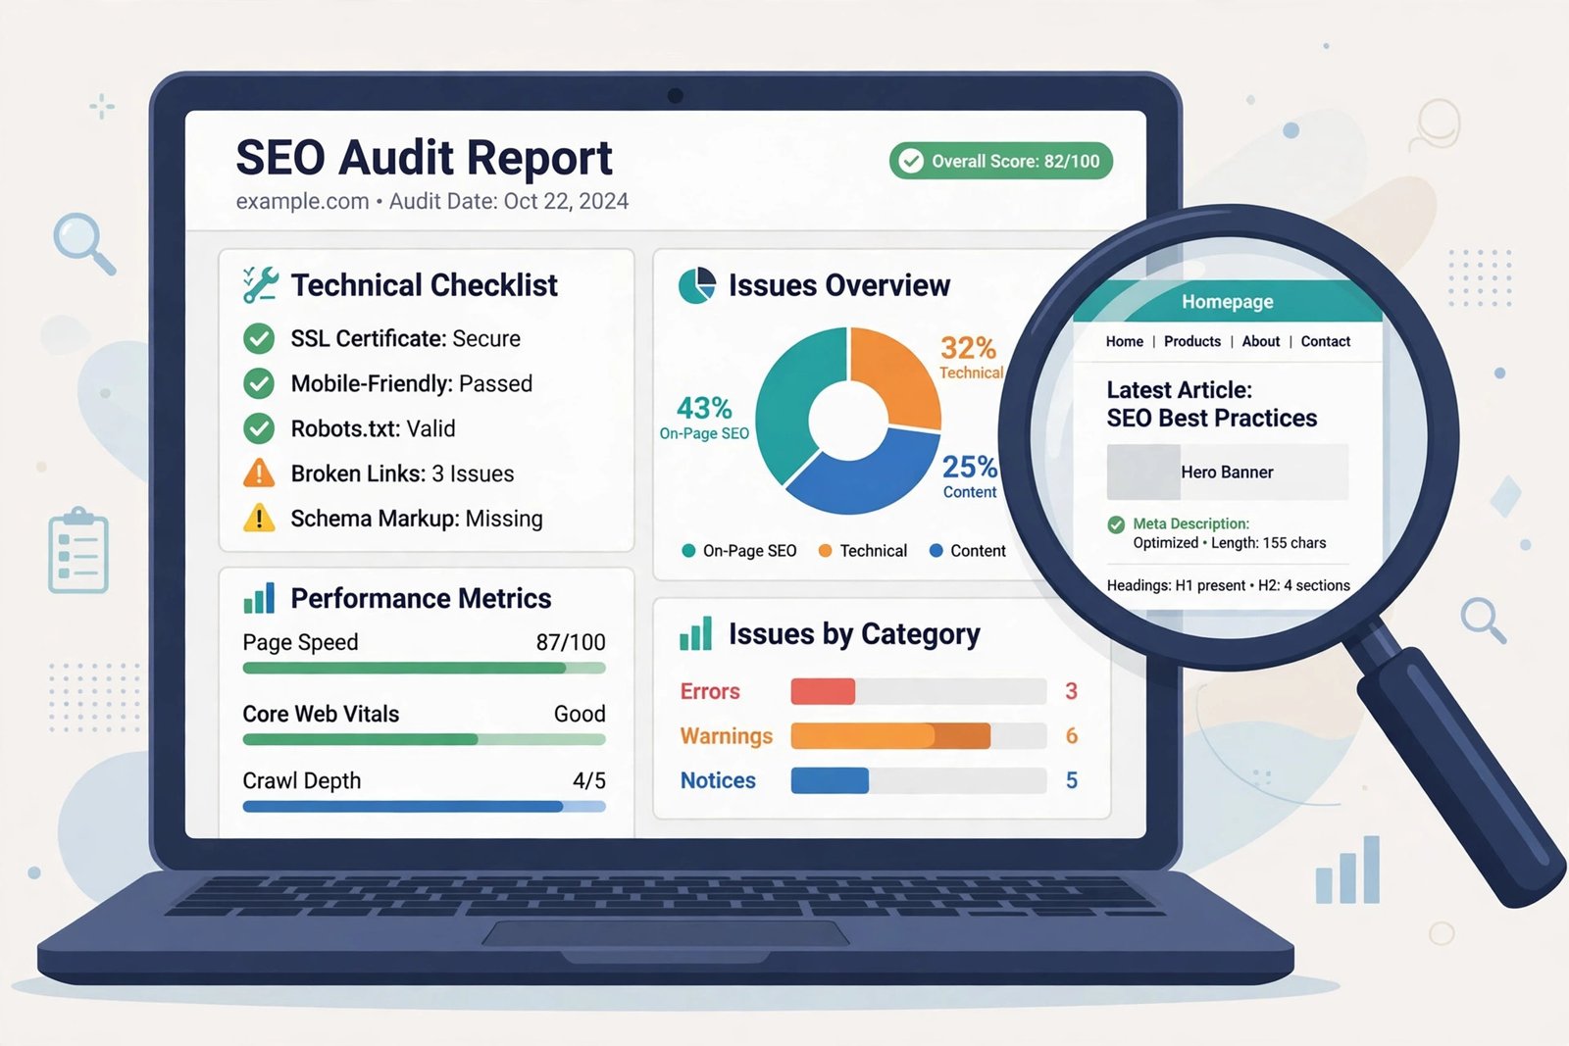Click the blue Notices bar
Screen dimensions: 1569x1046
(x=830, y=780)
